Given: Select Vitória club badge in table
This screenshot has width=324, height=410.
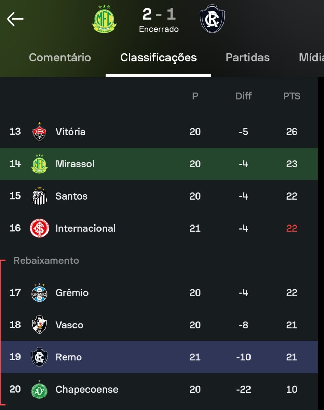Looking at the screenshot, I should pyautogui.click(x=39, y=132).
